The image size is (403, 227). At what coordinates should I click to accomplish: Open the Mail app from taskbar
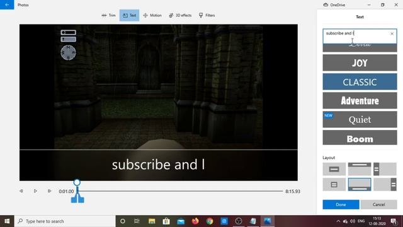tap(181, 221)
